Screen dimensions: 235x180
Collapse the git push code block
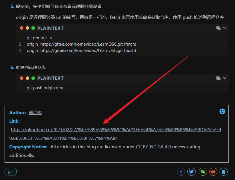224,78
